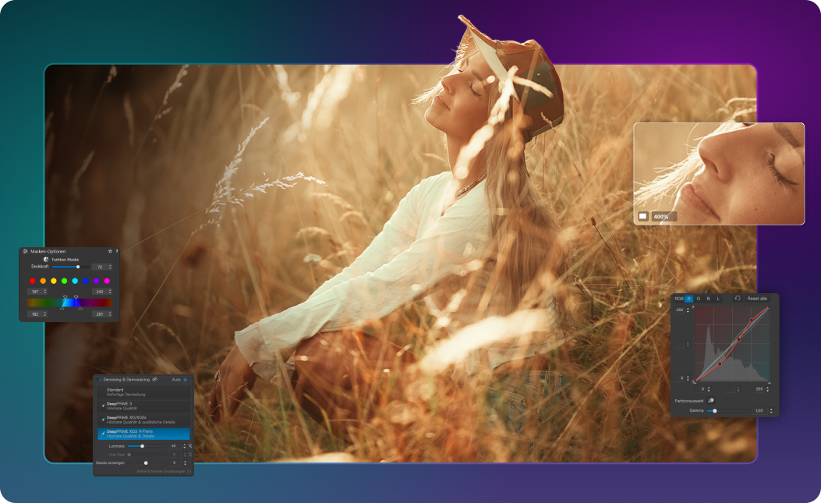Toggle the Denoising & Demosaicing enable switch
Image resolution: width=821 pixels, height=503 pixels.
click(100, 380)
